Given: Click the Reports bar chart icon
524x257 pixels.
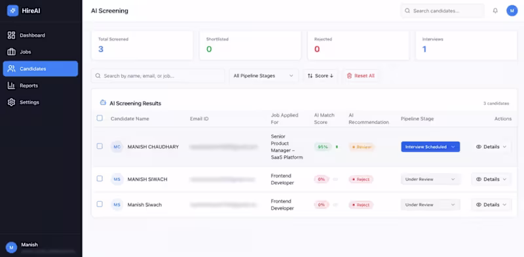Looking at the screenshot, I should 11,86.
